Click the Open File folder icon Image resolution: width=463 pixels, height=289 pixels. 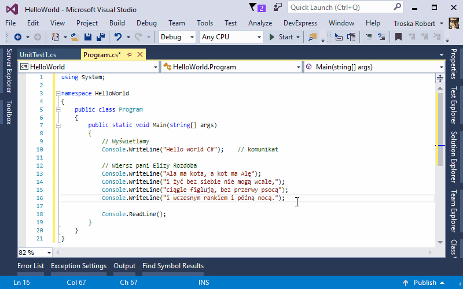point(75,37)
